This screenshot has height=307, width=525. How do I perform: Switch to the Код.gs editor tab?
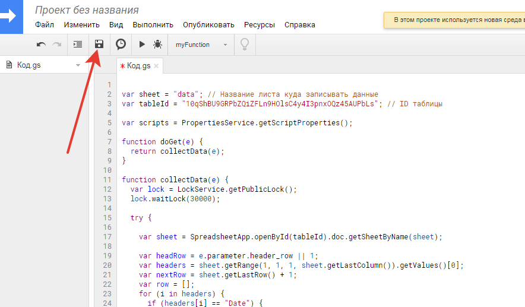(138, 66)
